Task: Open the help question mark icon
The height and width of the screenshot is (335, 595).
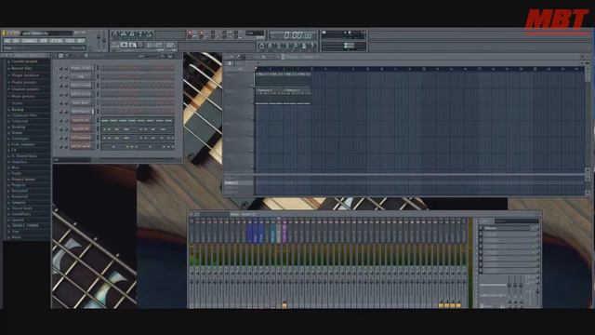Action: 312,46
